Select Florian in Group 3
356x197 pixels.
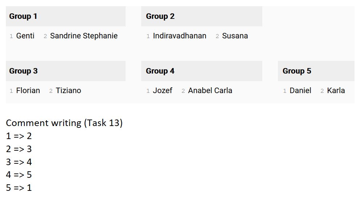pyautogui.click(x=28, y=91)
